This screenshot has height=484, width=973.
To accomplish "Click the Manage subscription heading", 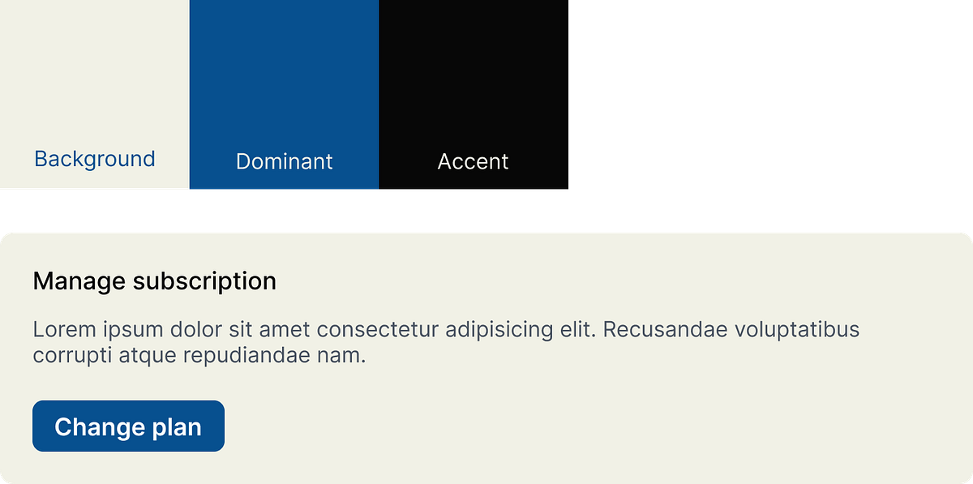I will click(154, 281).
